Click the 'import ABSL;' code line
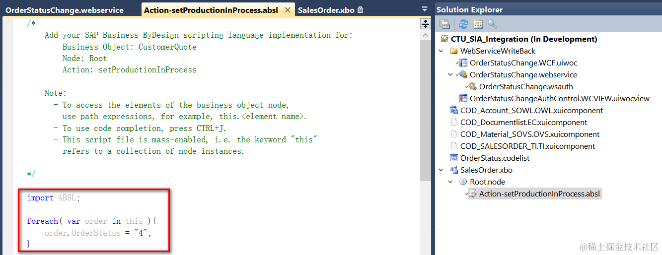This screenshot has height=255, width=662. click(54, 198)
